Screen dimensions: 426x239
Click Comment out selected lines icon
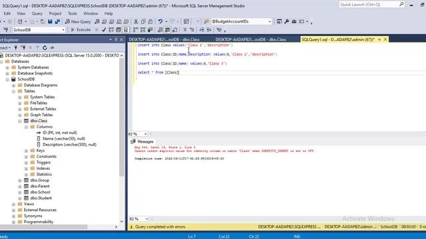(x=184, y=30)
